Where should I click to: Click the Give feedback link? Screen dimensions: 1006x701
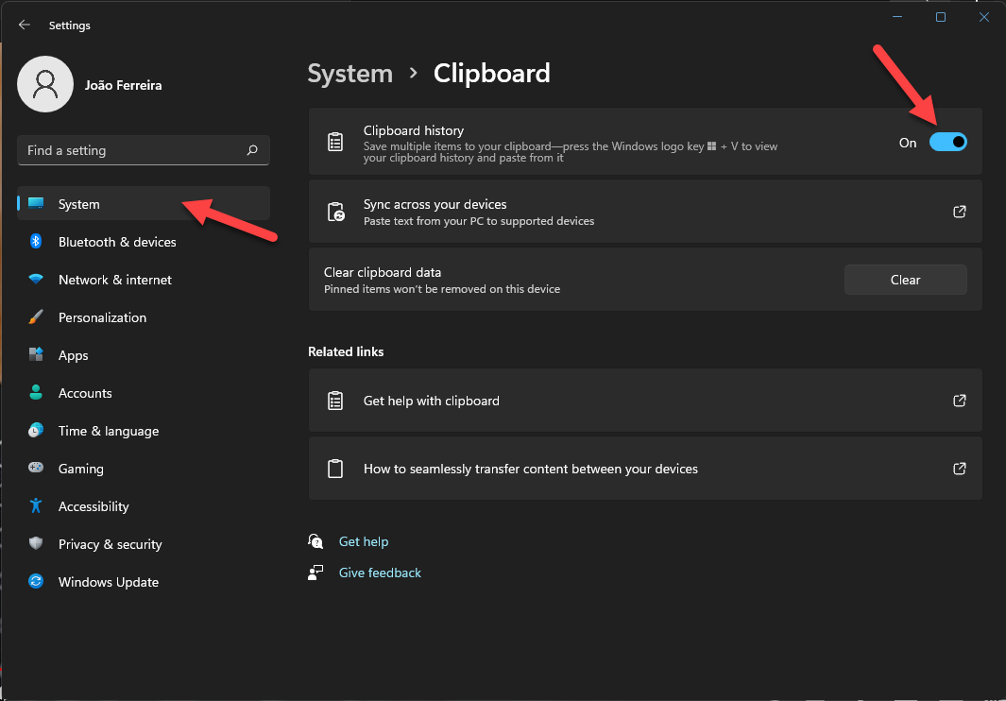point(380,573)
